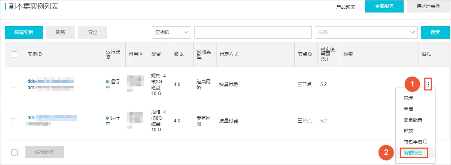451x165 pixels.
Task: Choose 管理 from the actions menu
Action: click(x=408, y=98)
